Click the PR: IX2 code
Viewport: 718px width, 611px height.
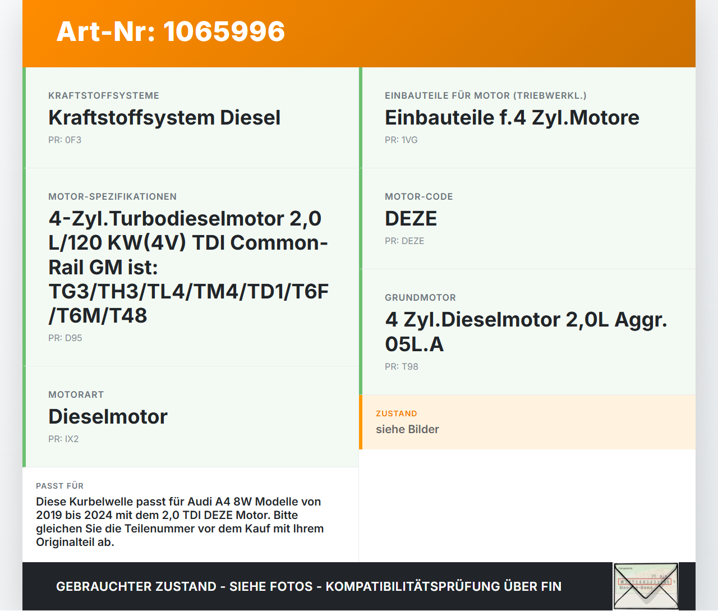click(63, 439)
